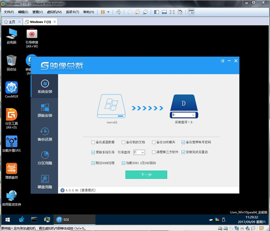Uncheck 更新系统引导 checkbox
This screenshot has width=270, height=231.
click(x=93, y=152)
